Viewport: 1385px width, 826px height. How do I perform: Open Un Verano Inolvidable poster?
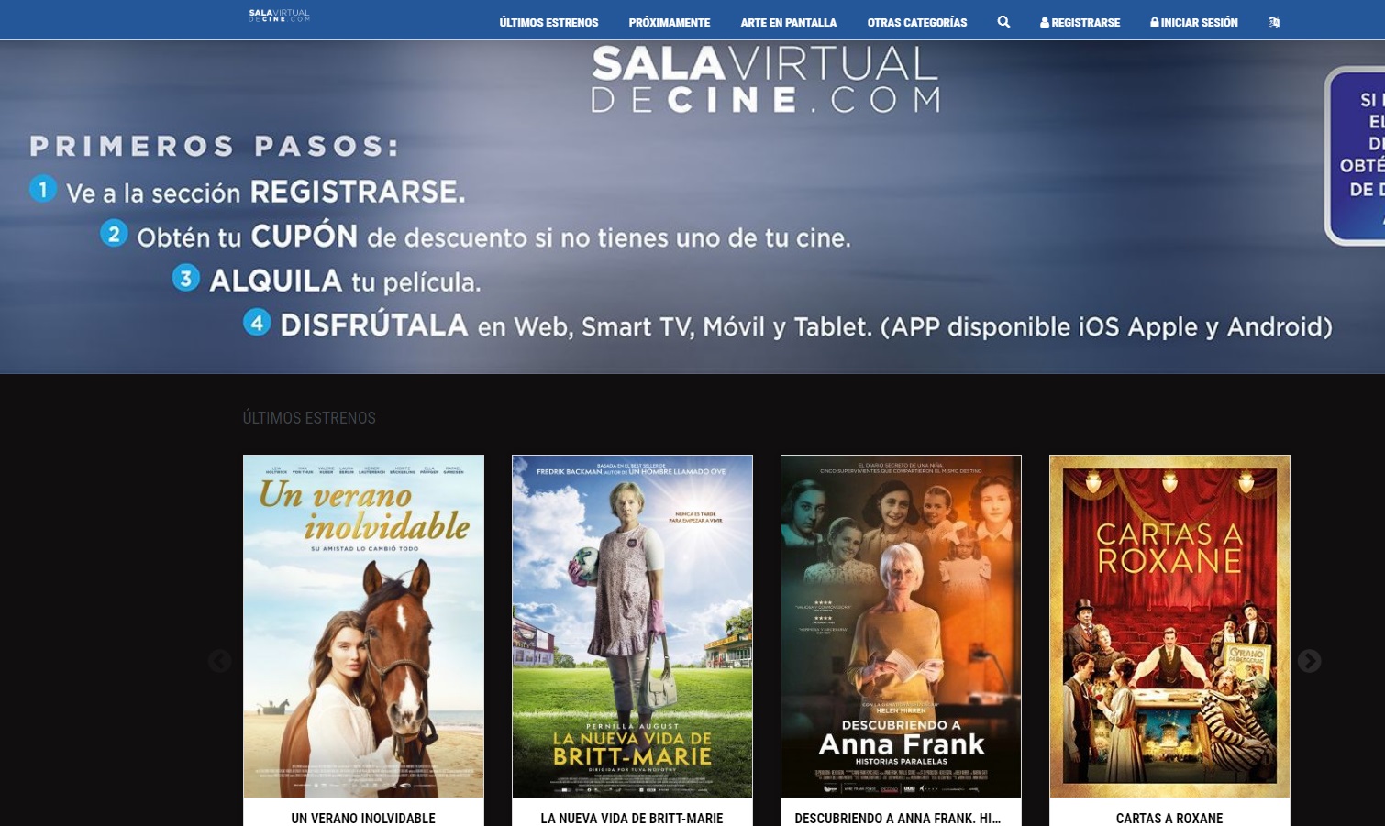(363, 626)
